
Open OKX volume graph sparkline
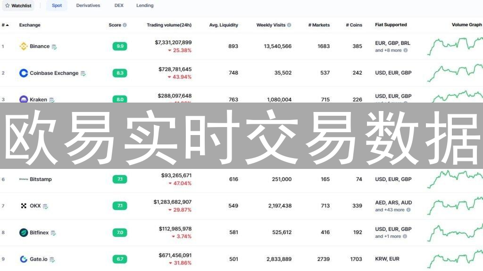coord(455,206)
